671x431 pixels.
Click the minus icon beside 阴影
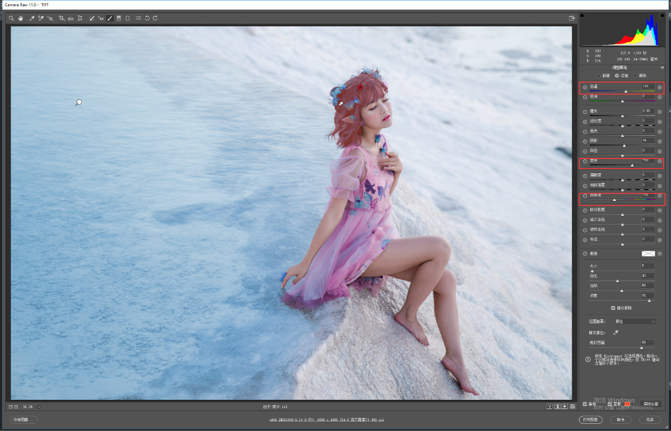[585, 141]
